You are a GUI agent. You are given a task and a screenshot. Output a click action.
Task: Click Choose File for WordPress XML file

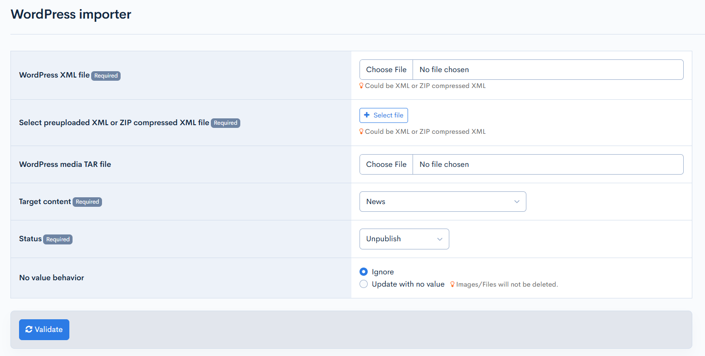pos(386,70)
